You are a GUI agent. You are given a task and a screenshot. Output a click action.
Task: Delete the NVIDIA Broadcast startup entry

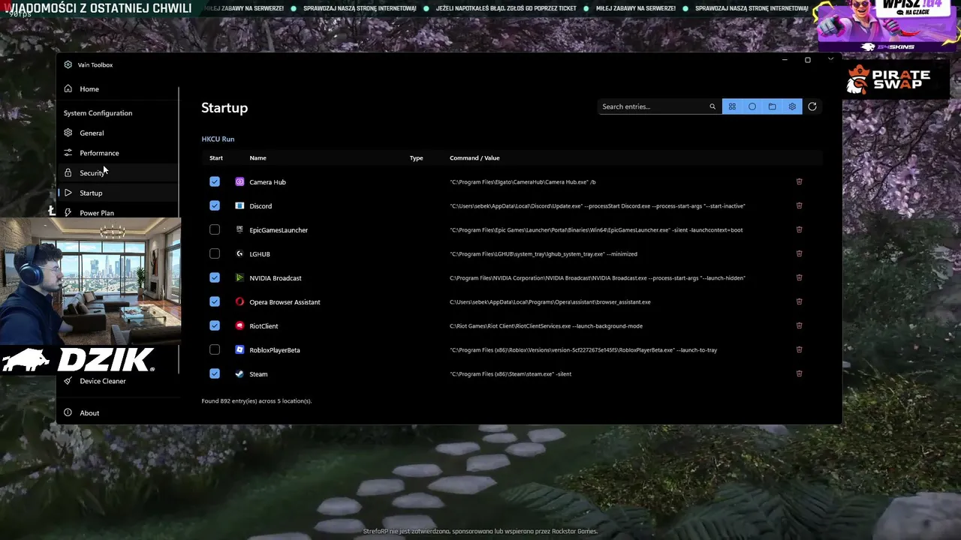[x=799, y=277]
